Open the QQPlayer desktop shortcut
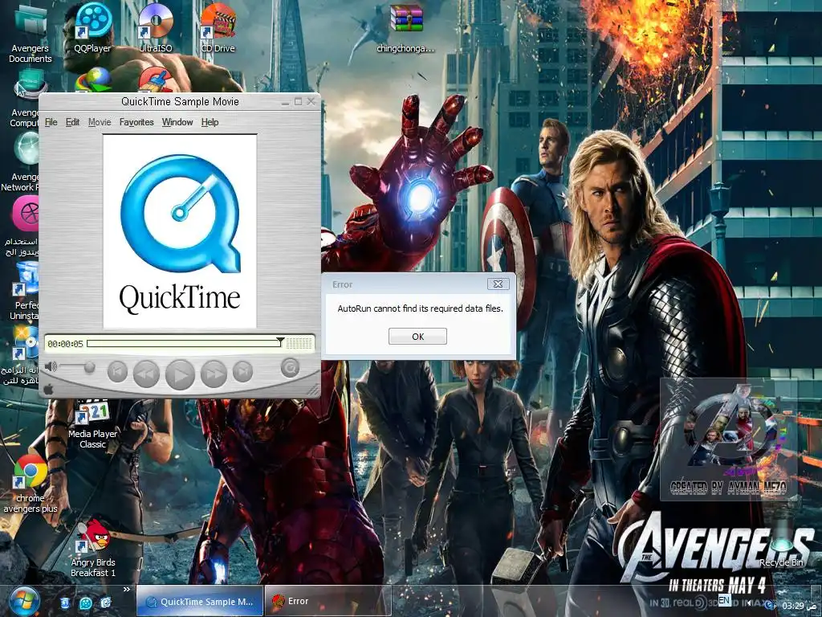The image size is (822, 617). [93, 27]
